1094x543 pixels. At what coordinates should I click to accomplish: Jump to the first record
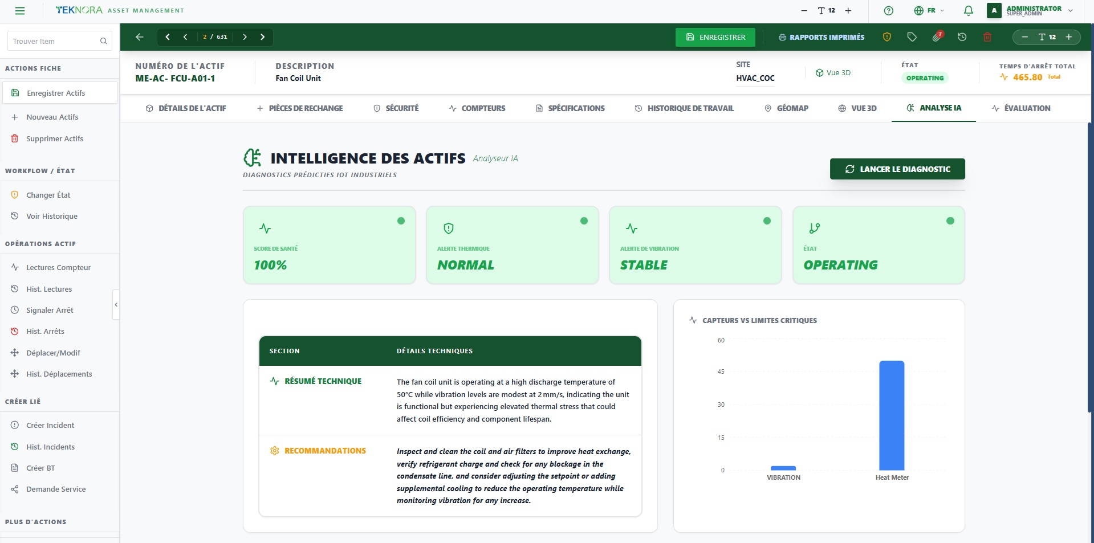click(x=168, y=37)
